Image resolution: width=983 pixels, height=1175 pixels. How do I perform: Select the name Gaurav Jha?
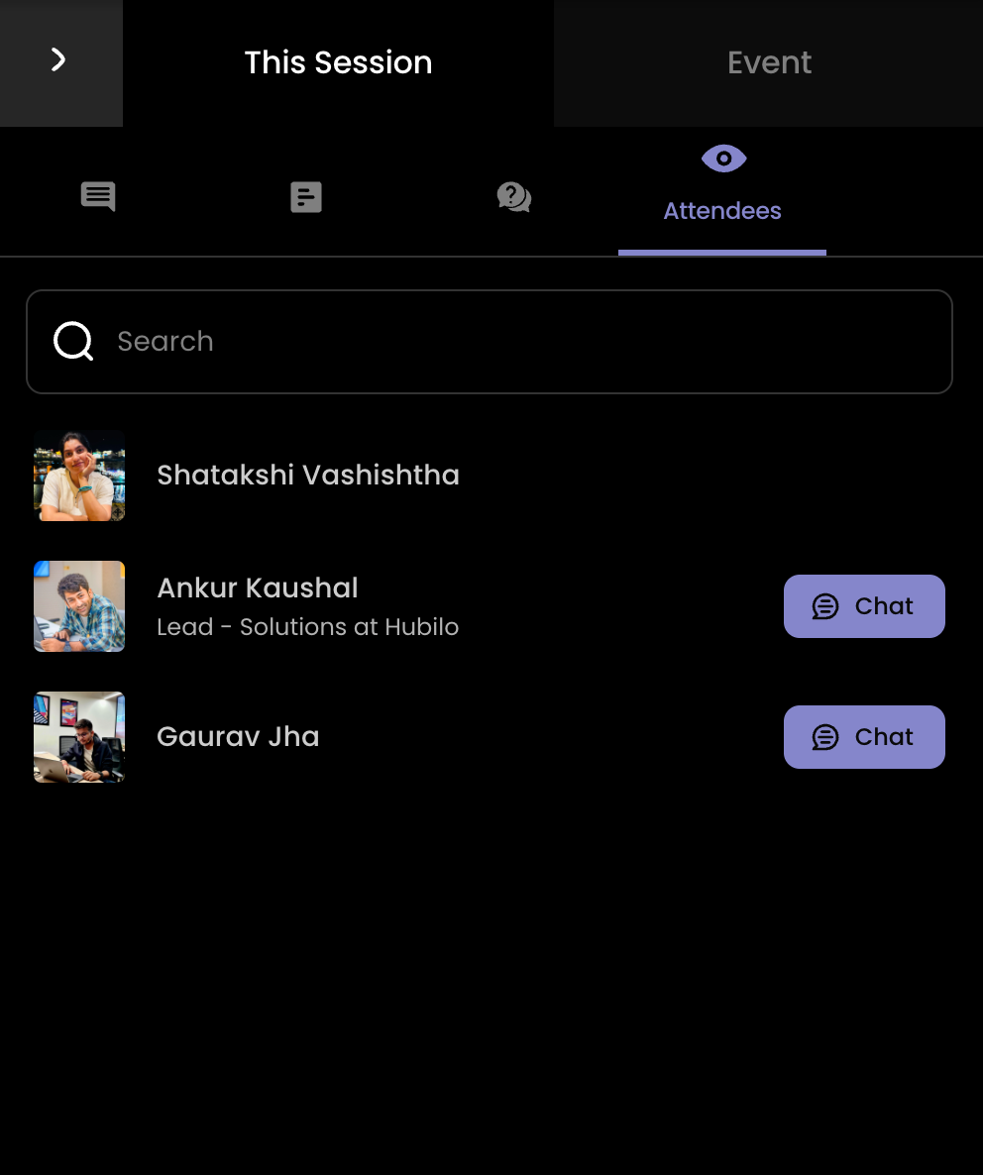(x=238, y=737)
